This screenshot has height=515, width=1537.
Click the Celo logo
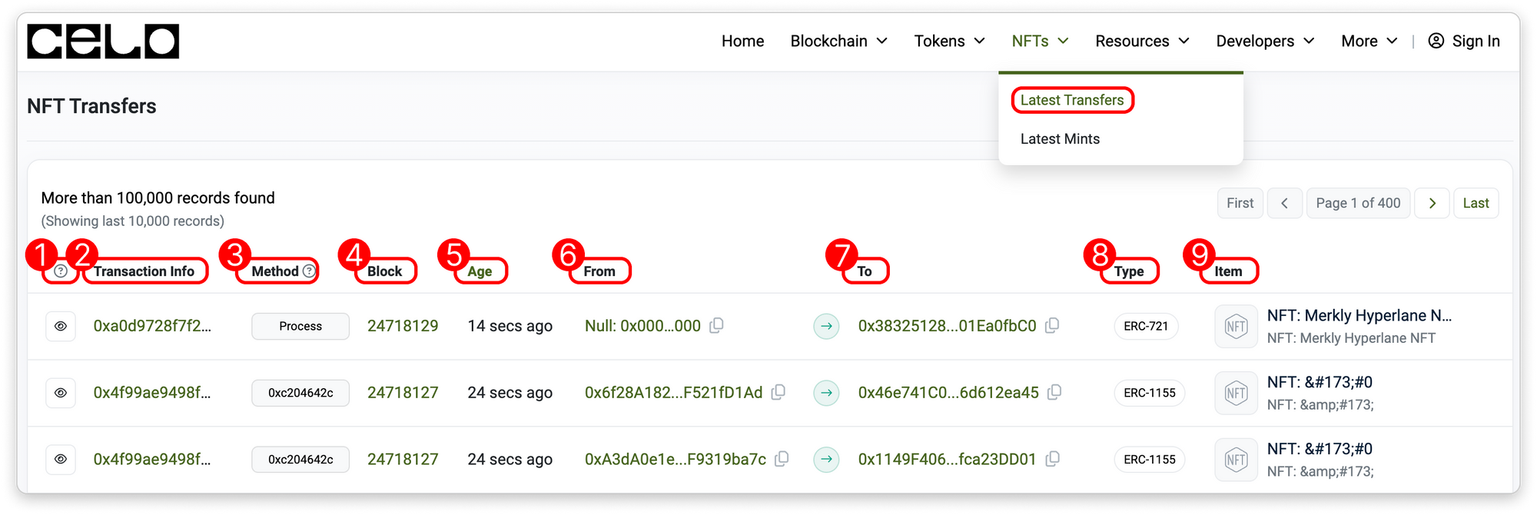click(x=103, y=42)
